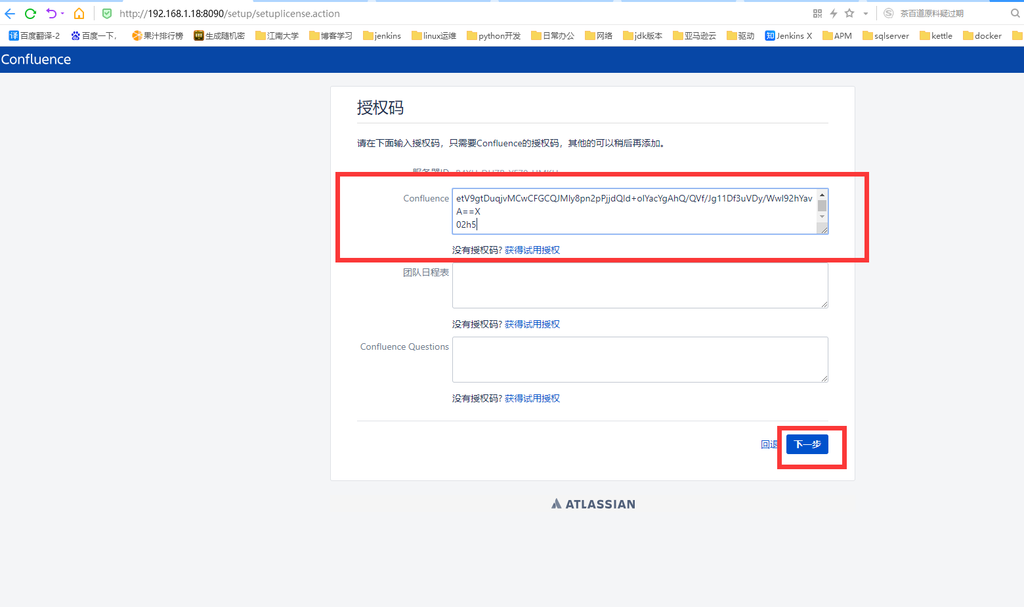The image size is (1024, 607).
Task: Click the 团队日程表 field label
Action: (x=426, y=272)
